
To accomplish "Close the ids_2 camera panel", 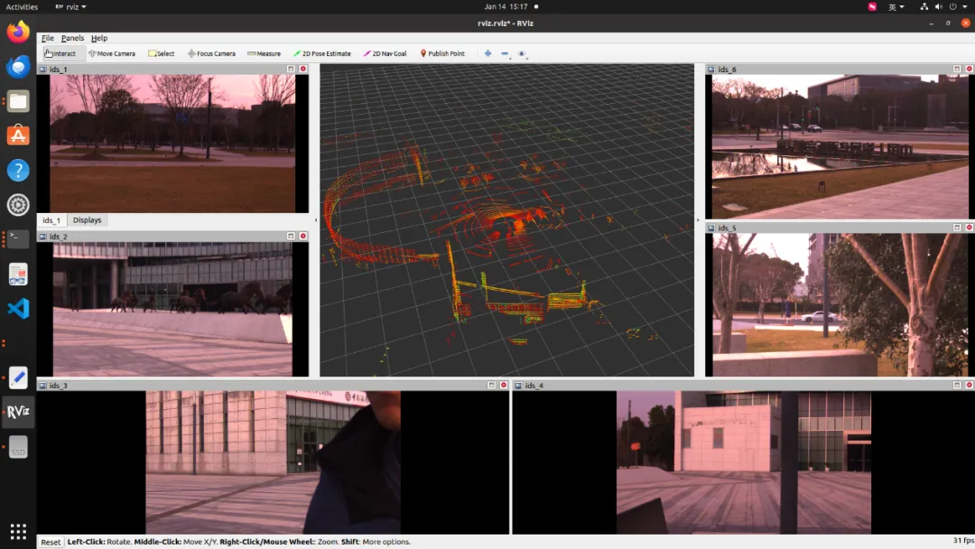I will coord(303,237).
